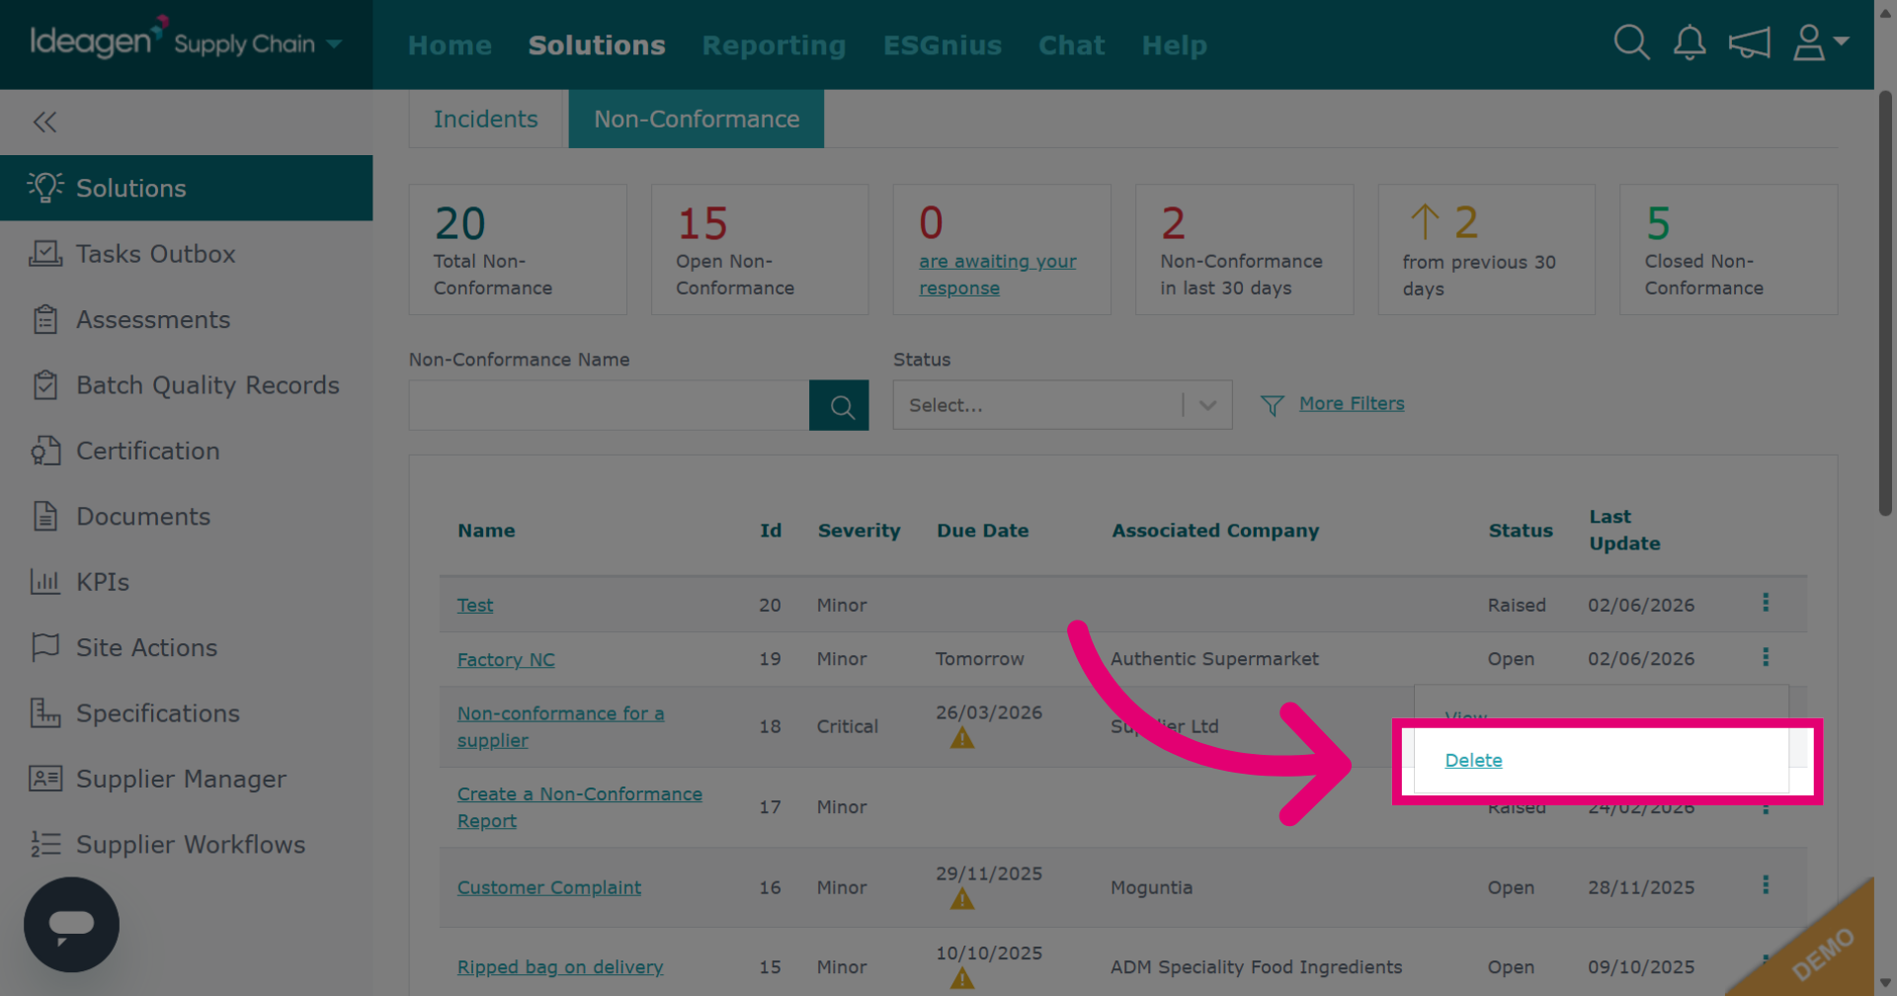This screenshot has height=996, width=1897.
Task: Go to Assessments in sidebar
Action: pyautogui.click(x=186, y=319)
